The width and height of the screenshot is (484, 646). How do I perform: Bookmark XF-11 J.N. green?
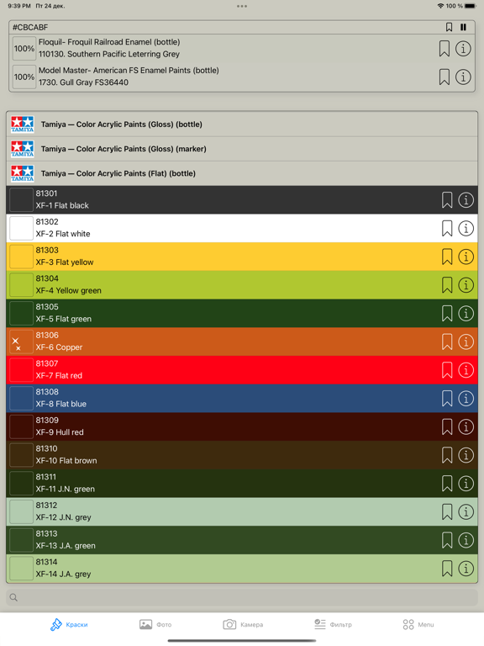pyautogui.click(x=447, y=484)
